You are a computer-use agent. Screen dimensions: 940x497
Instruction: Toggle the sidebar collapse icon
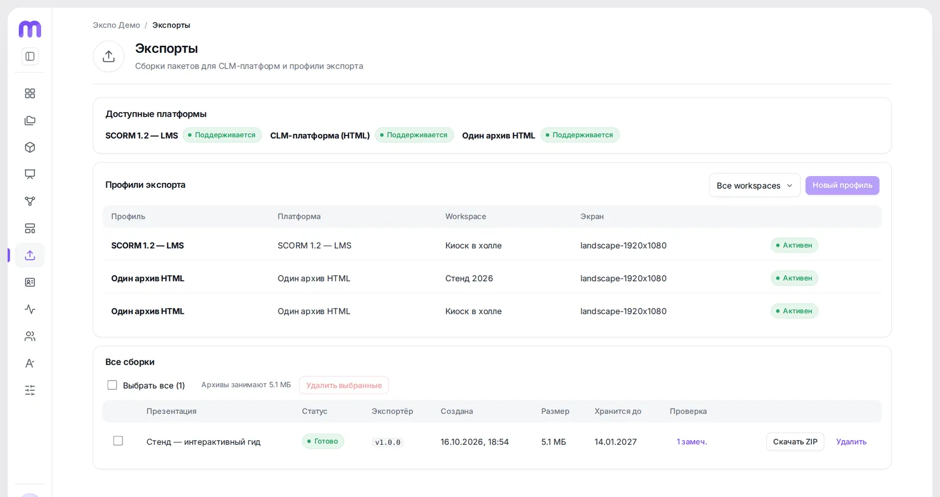coord(30,56)
